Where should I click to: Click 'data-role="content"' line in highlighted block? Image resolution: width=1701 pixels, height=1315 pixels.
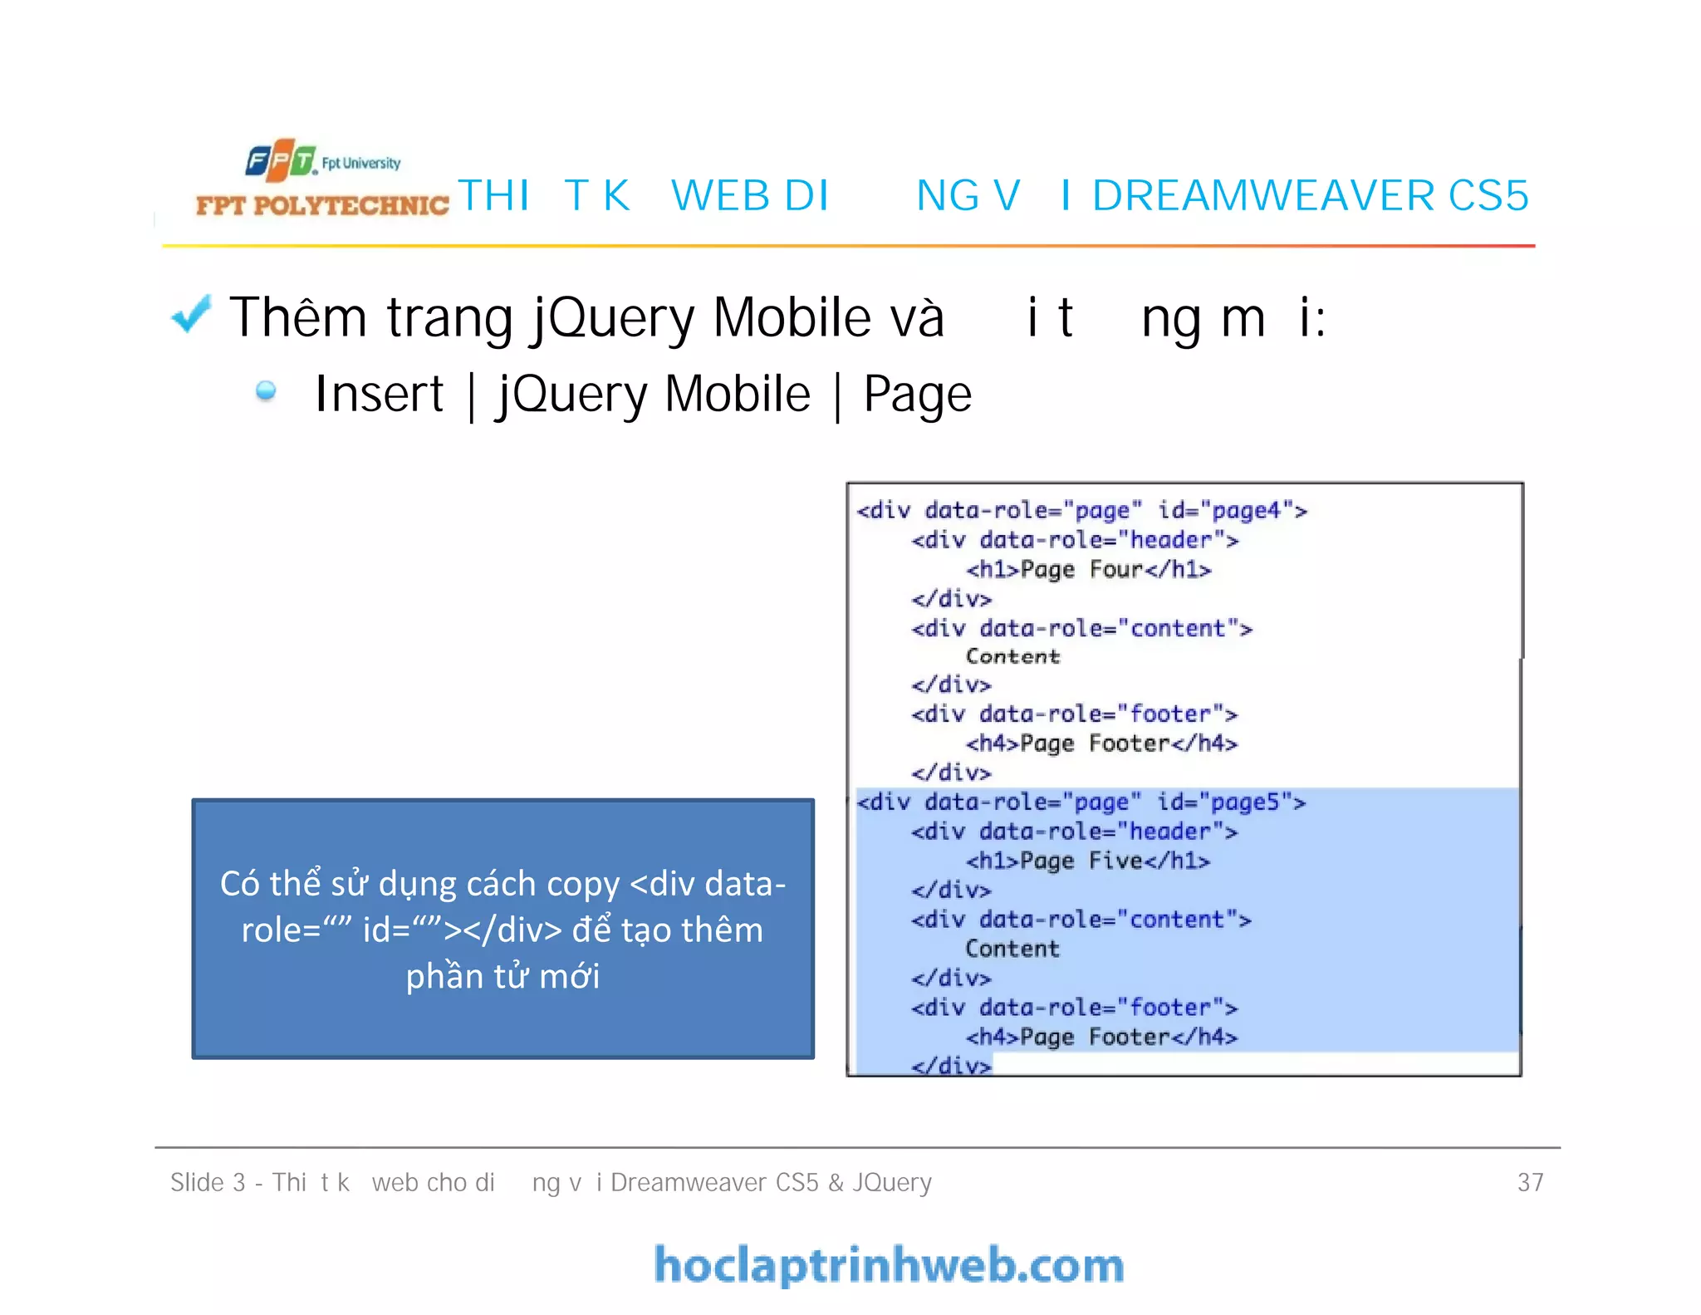[1081, 920]
